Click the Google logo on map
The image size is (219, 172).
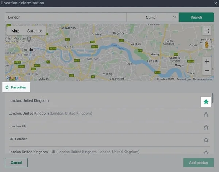14,78
